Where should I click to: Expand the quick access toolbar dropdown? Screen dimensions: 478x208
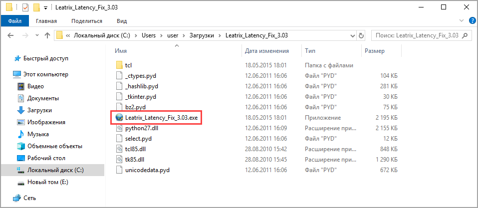[x=46, y=8]
